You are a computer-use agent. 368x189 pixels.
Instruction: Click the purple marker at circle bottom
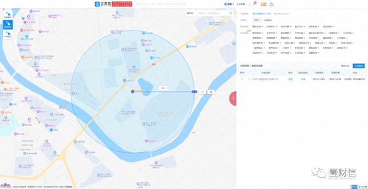click(x=146, y=141)
